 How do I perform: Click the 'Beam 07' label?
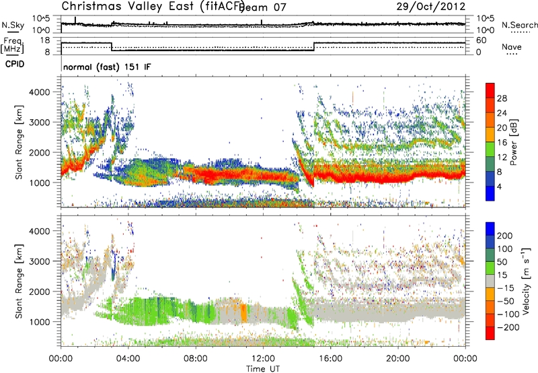[x=264, y=7]
